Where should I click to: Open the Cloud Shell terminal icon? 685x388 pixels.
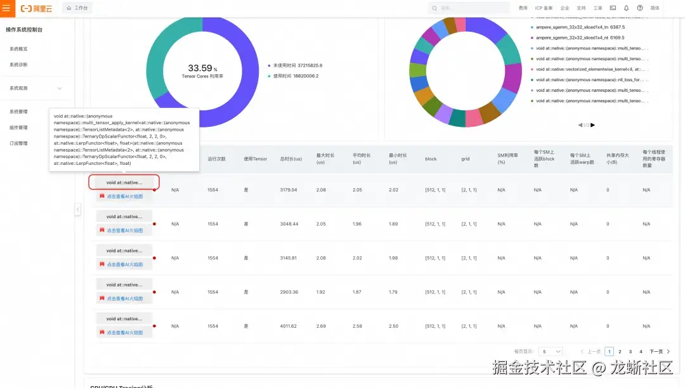[613, 8]
